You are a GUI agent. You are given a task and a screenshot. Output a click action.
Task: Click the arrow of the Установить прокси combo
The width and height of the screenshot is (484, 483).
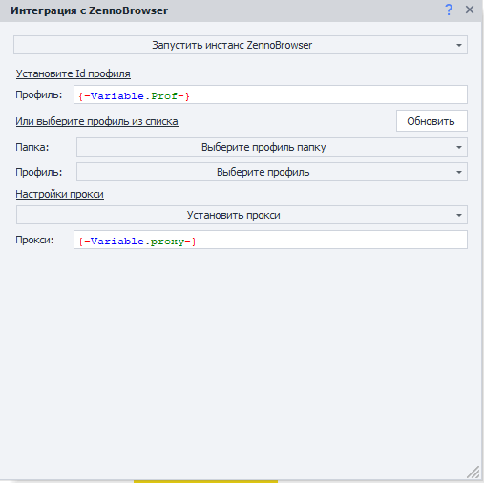pos(459,215)
